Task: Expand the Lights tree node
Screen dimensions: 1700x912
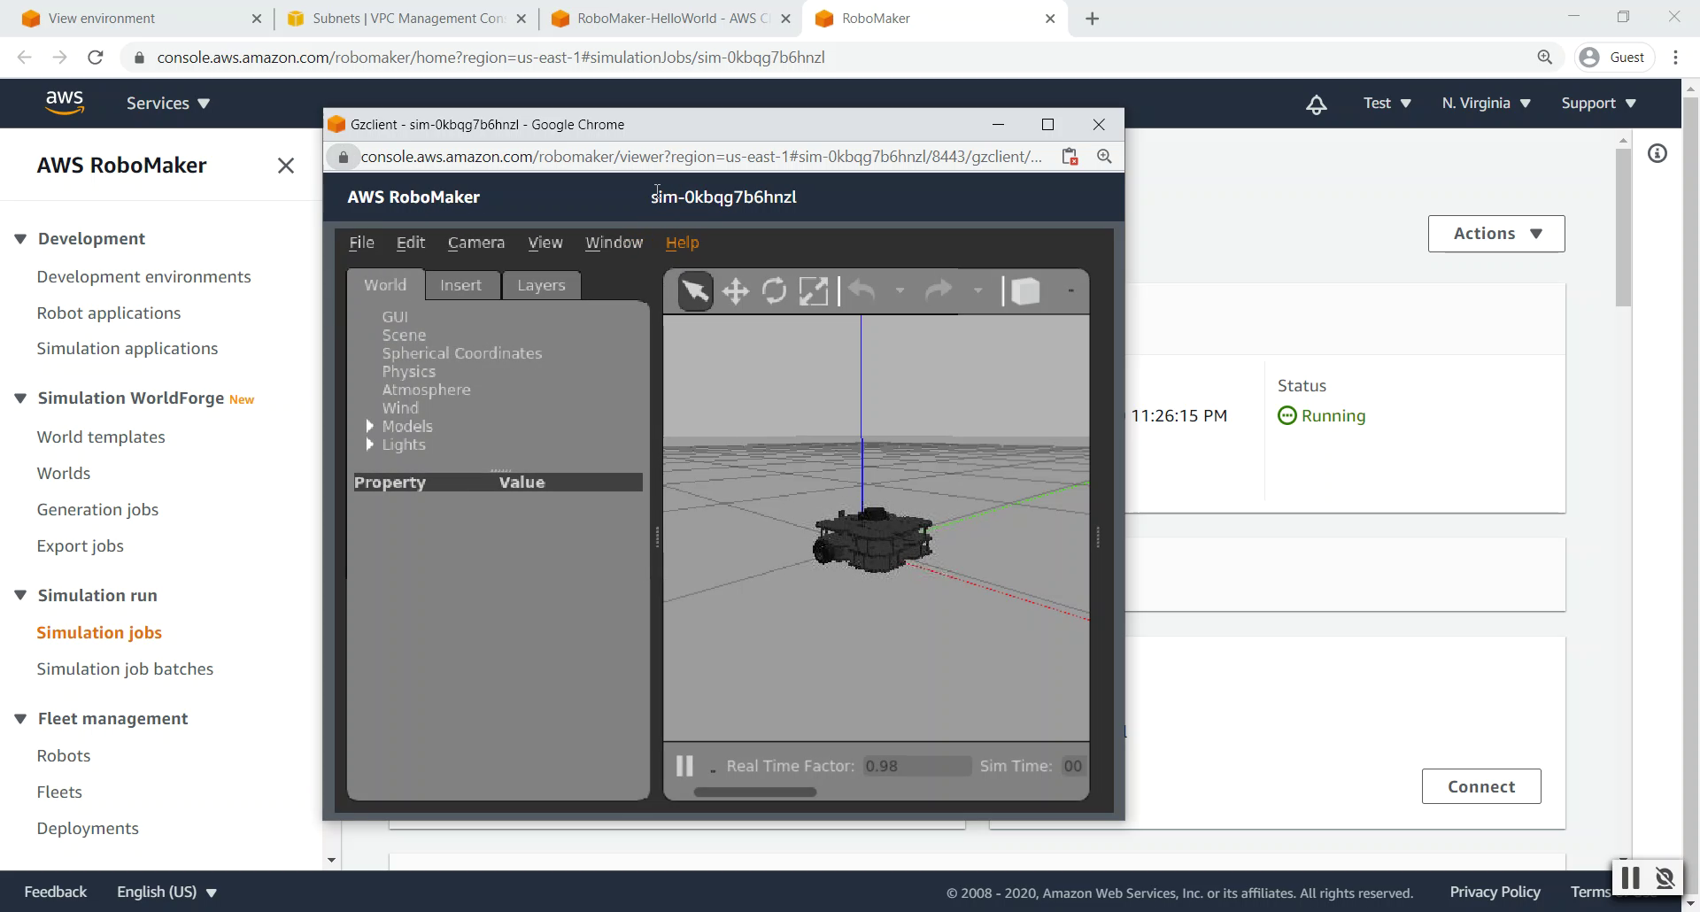Action: (x=370, y=444)
